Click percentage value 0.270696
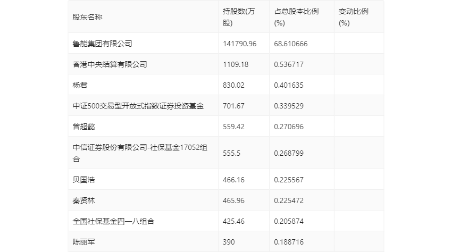 pos(289,127)
